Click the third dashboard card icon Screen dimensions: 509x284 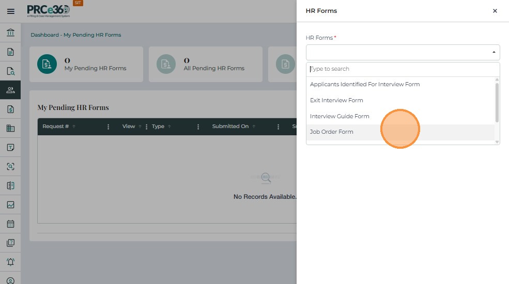tap(285, 64)
